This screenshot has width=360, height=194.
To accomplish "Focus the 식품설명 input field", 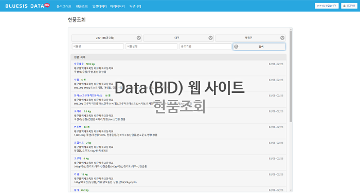I will 152,47.
